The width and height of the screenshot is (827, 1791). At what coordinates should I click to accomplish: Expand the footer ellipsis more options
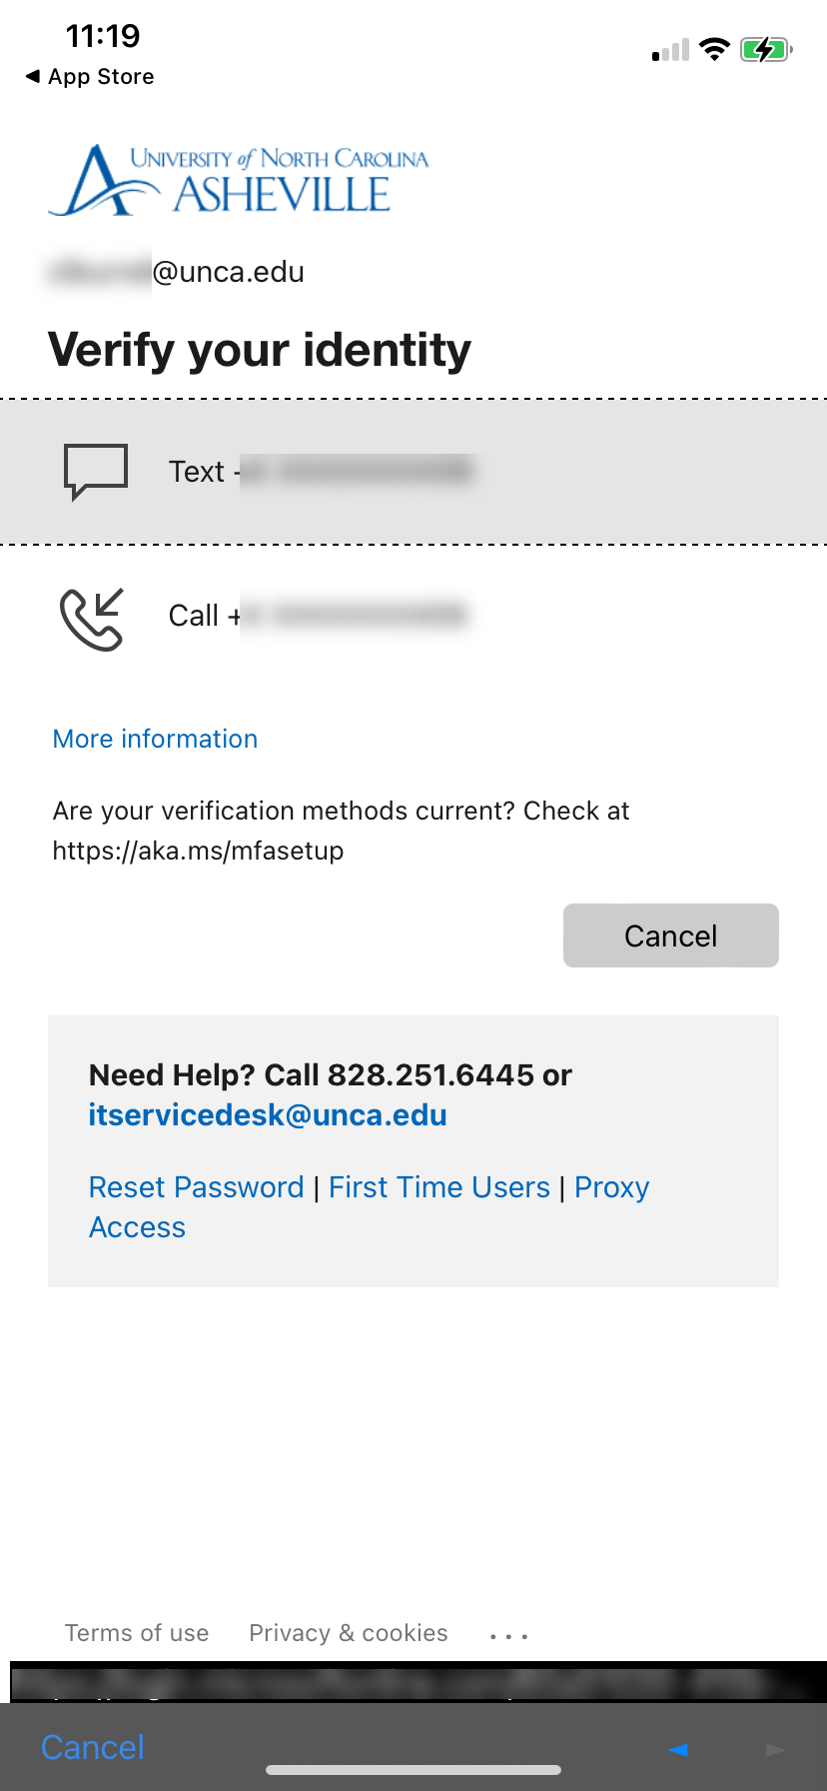(x=508, y=1636)
